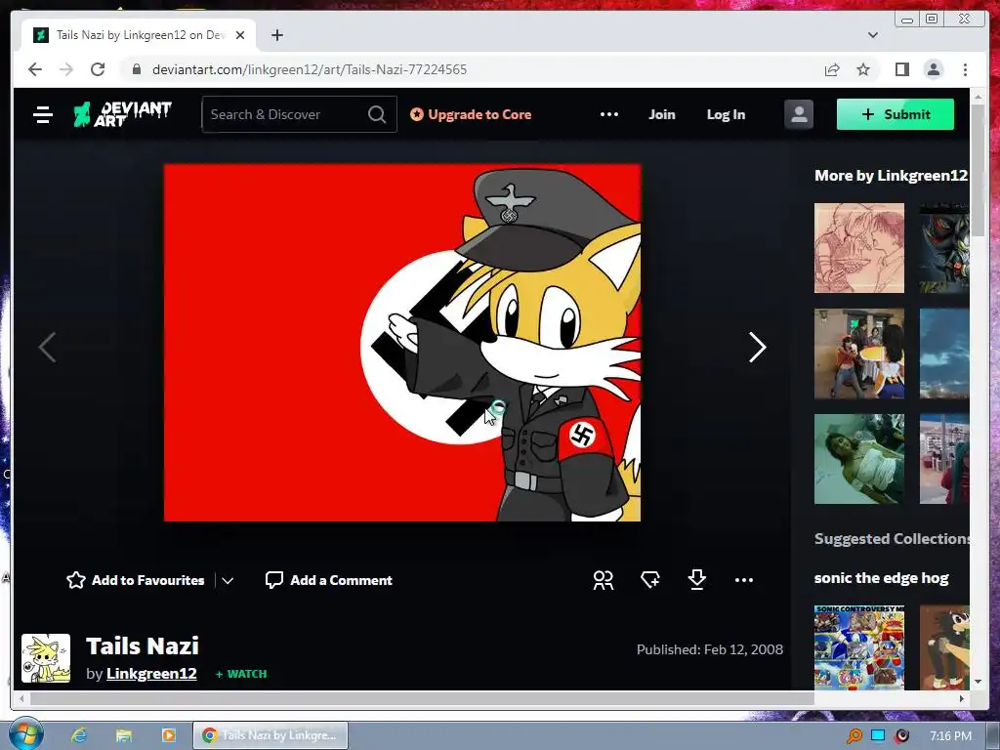Screen dimensions: 1000x750
Task: Click Add a Comment
Action: 329,580
